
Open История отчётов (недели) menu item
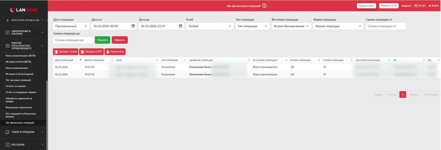click(x=19, y=74)
